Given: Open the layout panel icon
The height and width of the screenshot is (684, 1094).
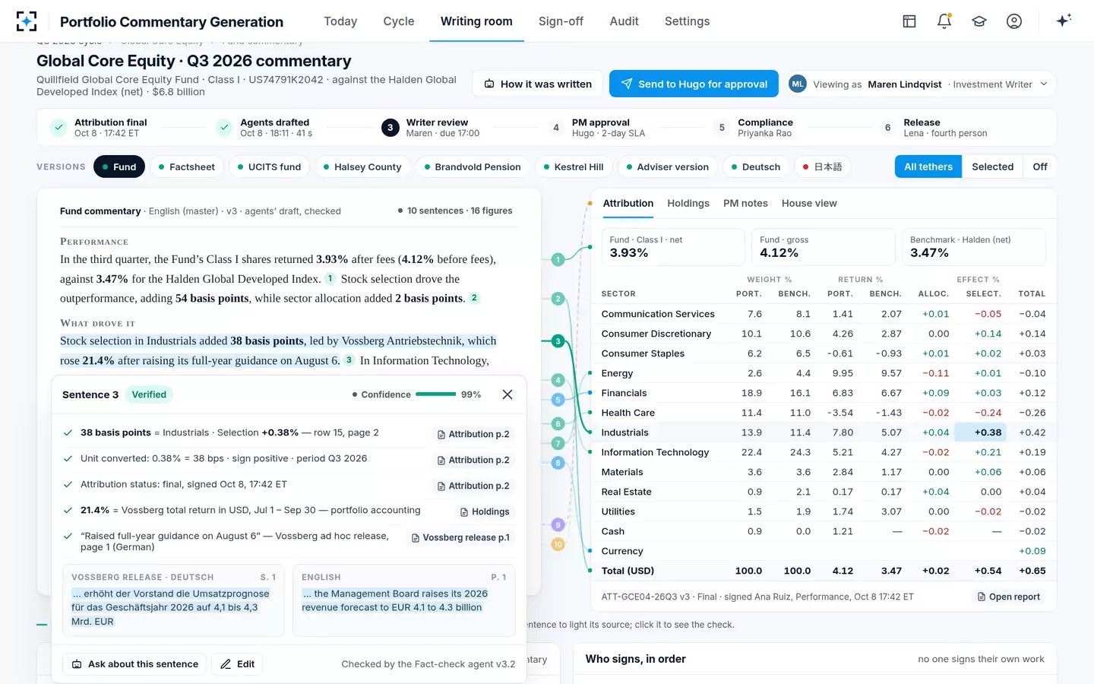Looking at the screenshot, I should [909, 21].
